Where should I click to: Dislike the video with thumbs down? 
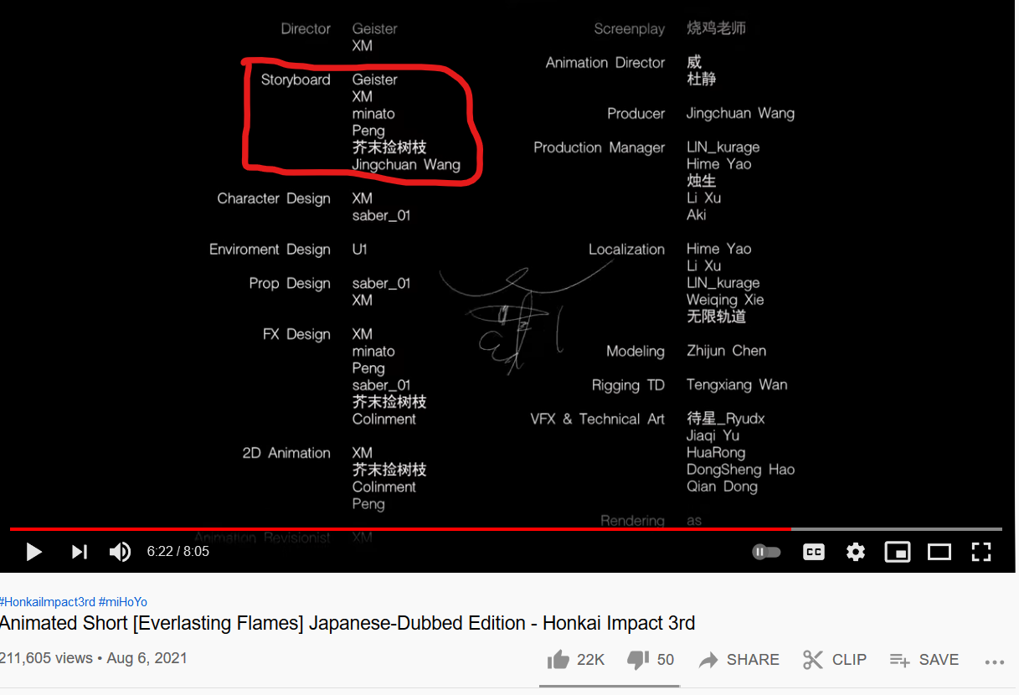[651, 660]
